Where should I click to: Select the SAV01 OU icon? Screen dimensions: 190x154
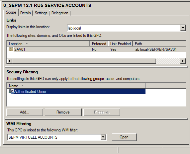[x=11, y=49]
